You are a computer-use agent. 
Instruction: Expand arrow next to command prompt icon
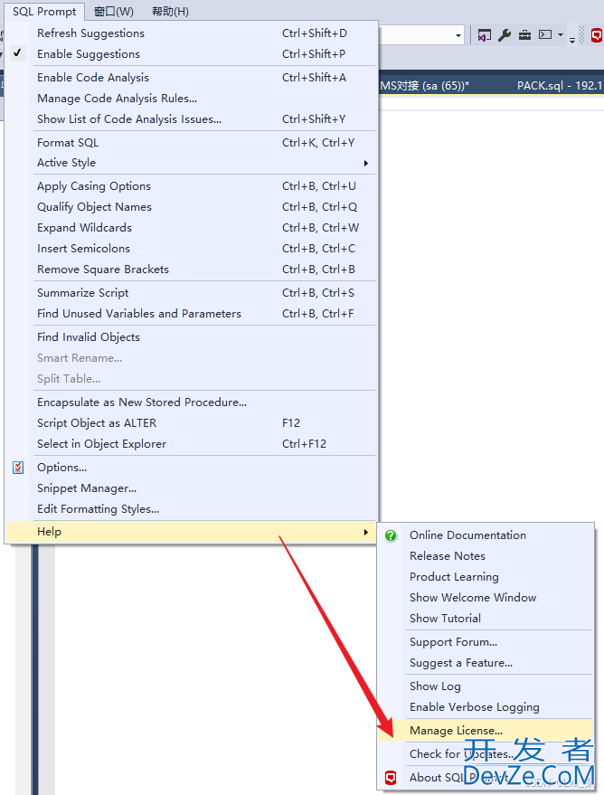point(561,35)
